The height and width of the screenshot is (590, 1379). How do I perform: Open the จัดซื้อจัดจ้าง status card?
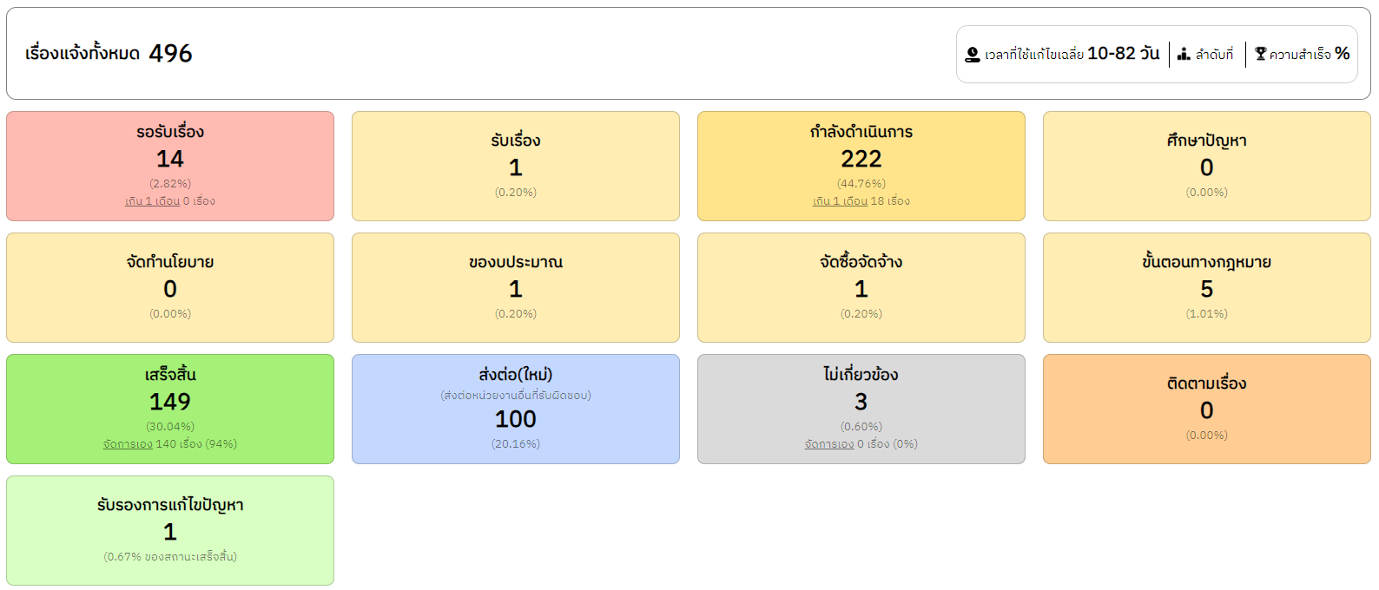tap(861, 287)
